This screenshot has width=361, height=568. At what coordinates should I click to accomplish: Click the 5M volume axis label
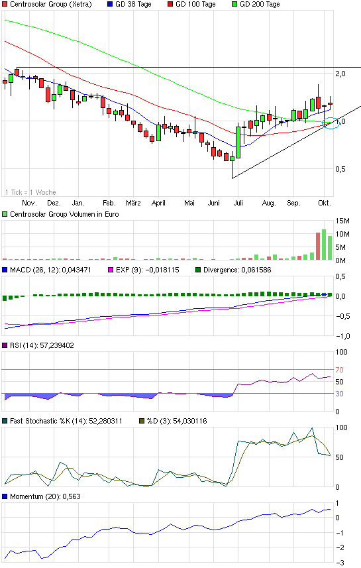tap(342, 248)
